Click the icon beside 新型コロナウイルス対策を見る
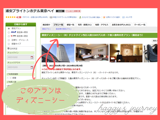The height and width of the screenshot is (120, 160). click(x=51, y=17)
